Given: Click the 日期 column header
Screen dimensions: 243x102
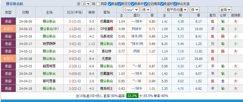Looking at the screenshot, I should point(26,12).
